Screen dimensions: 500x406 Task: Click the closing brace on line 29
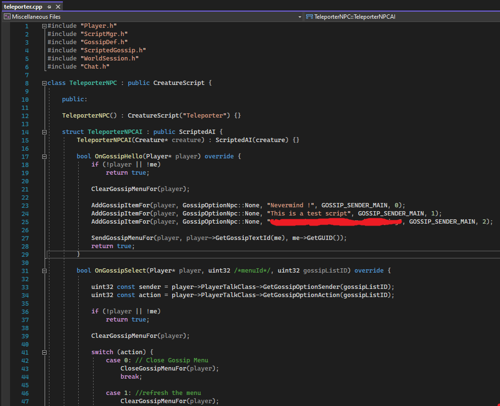click(x=79, y=254)
